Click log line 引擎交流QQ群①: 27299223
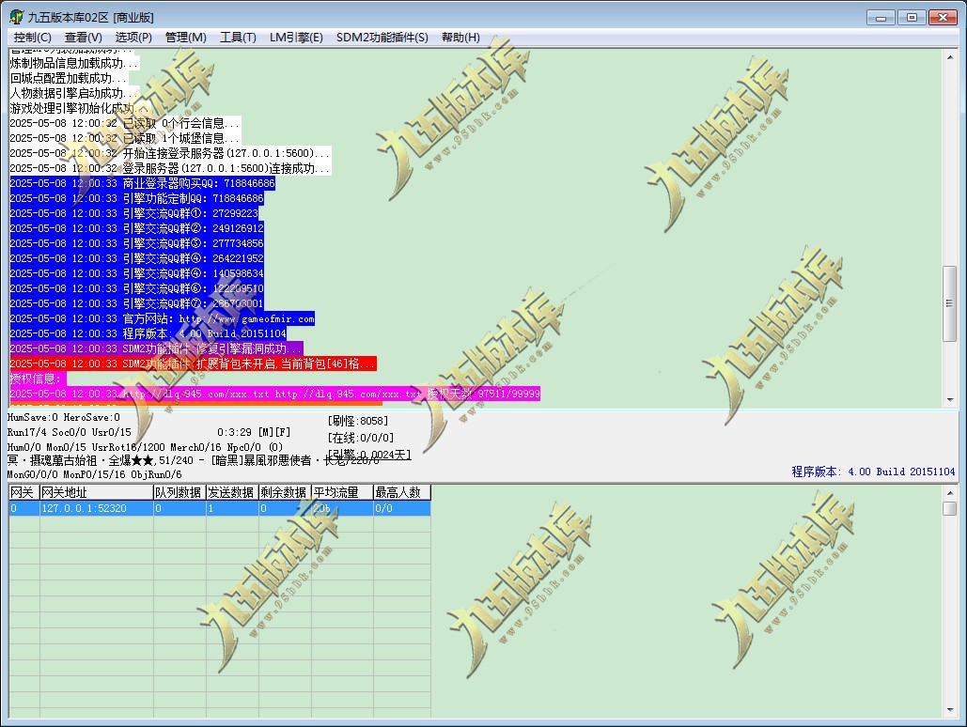Image resolution: width=967 pixels, height=727 pixels. (134, 213)
